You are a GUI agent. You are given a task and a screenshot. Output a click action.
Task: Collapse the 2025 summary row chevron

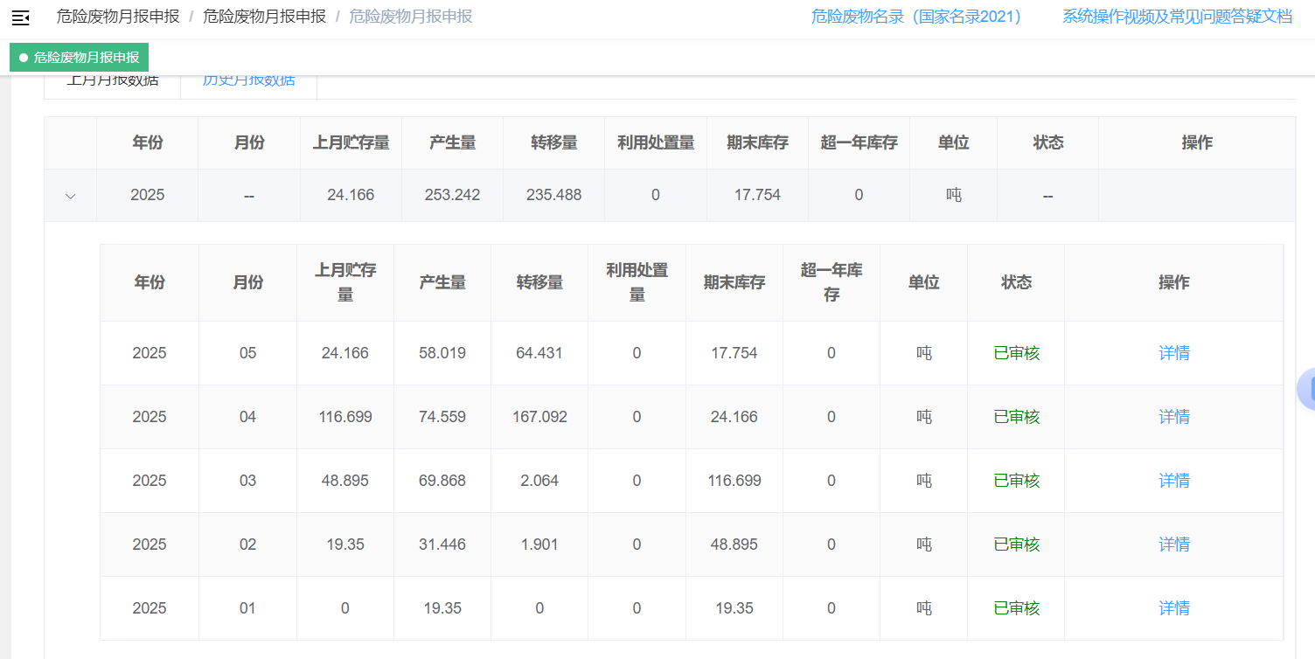coord(71,196)
